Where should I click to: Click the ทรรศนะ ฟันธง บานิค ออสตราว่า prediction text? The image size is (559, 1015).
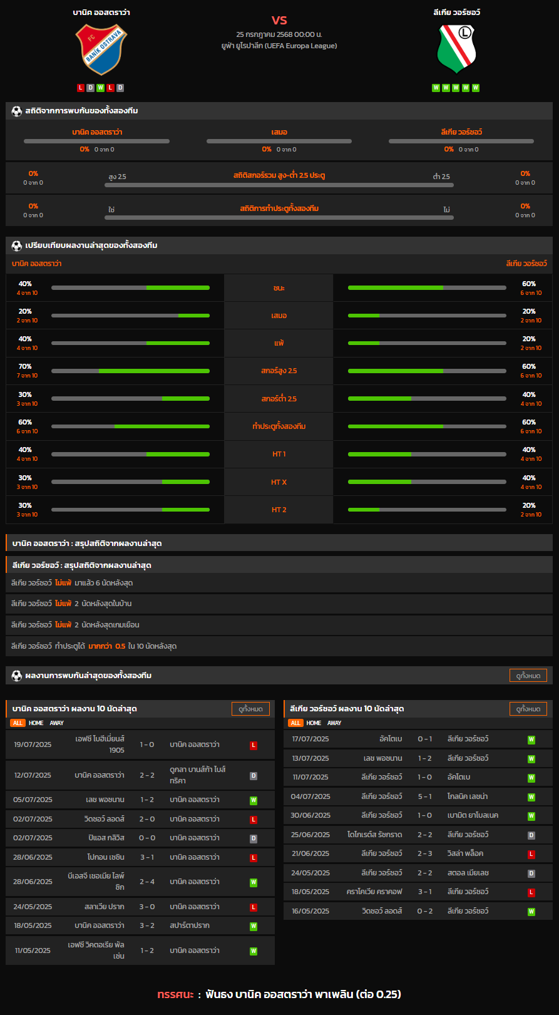(x=279, y=994)
